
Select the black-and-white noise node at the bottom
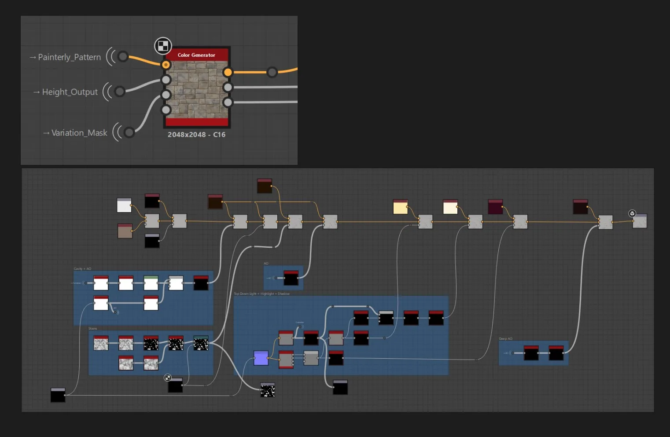pyautogui.click(x=268, y=389)
